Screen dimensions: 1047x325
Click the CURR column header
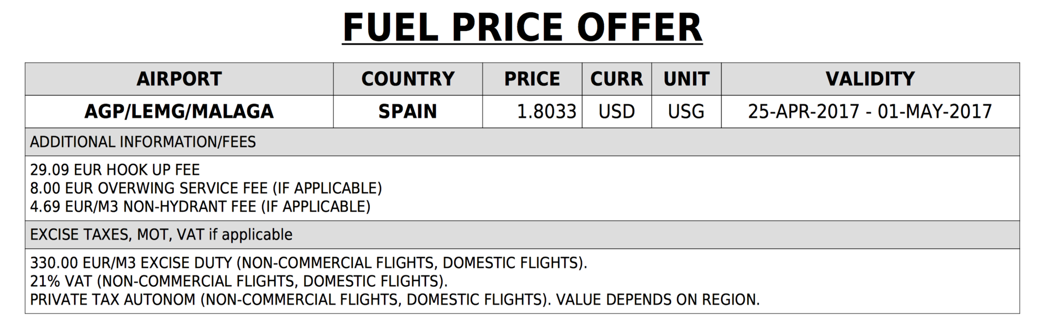[616, 79]
